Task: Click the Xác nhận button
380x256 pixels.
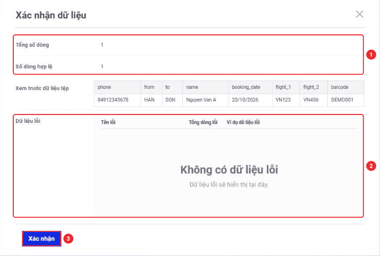Action: [42, 239]
